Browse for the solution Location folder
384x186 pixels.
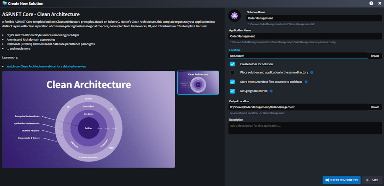point(375,56)
